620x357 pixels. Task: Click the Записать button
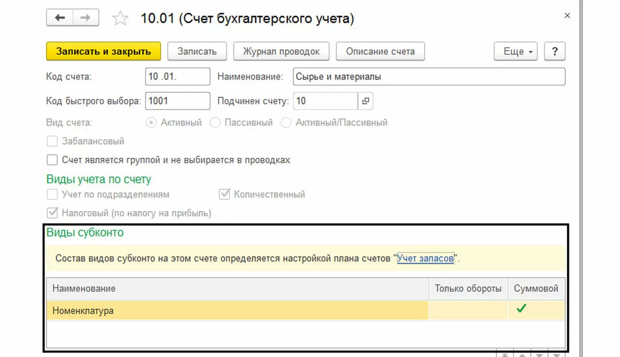197,51
